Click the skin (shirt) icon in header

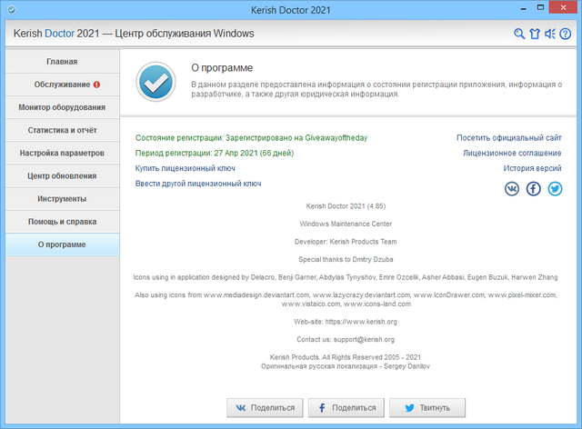(x=535, y=34)
